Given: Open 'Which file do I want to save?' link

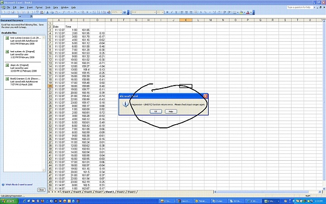Looking at the screenshot, I should tap(19, 185).
